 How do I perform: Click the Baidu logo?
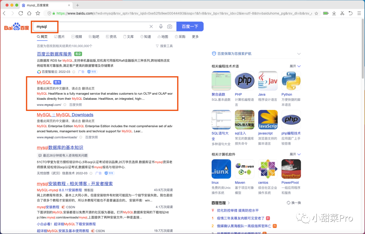17,27
